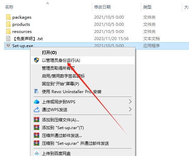Screen dimensions: 189x156
Task: Select the 免责声明 text file icon
Action: [x=8, y=38]
